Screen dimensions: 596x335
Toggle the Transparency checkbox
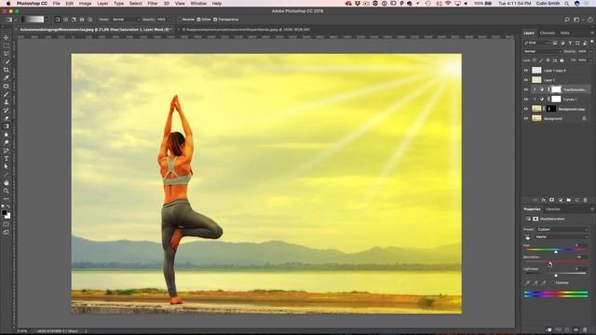(215, 20)
